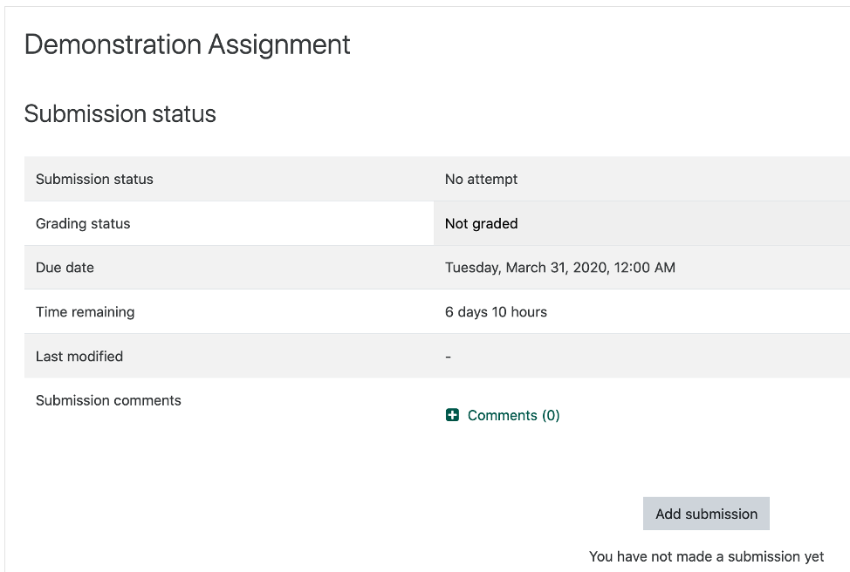
Task: Click inside the submission status table
Action: (x=436, y=268)
